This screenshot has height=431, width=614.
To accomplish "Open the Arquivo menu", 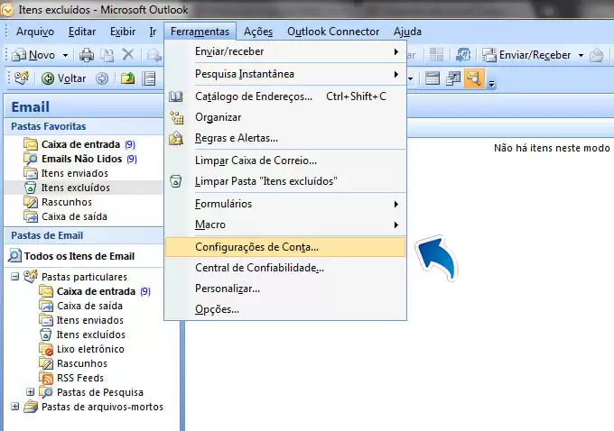I will 35,32.
